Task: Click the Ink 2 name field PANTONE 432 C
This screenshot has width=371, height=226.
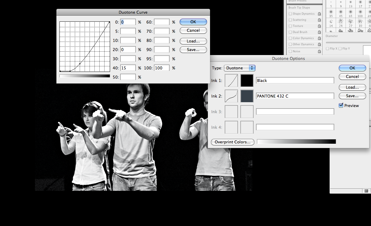Action: (x=295, y=96)
